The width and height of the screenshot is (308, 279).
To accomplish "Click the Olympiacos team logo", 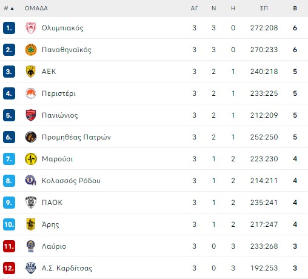I will [31, 28].
